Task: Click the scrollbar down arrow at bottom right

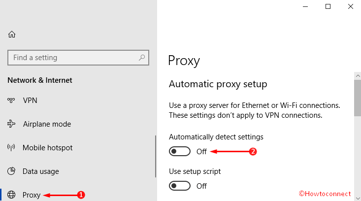Action: pos(358,198)
